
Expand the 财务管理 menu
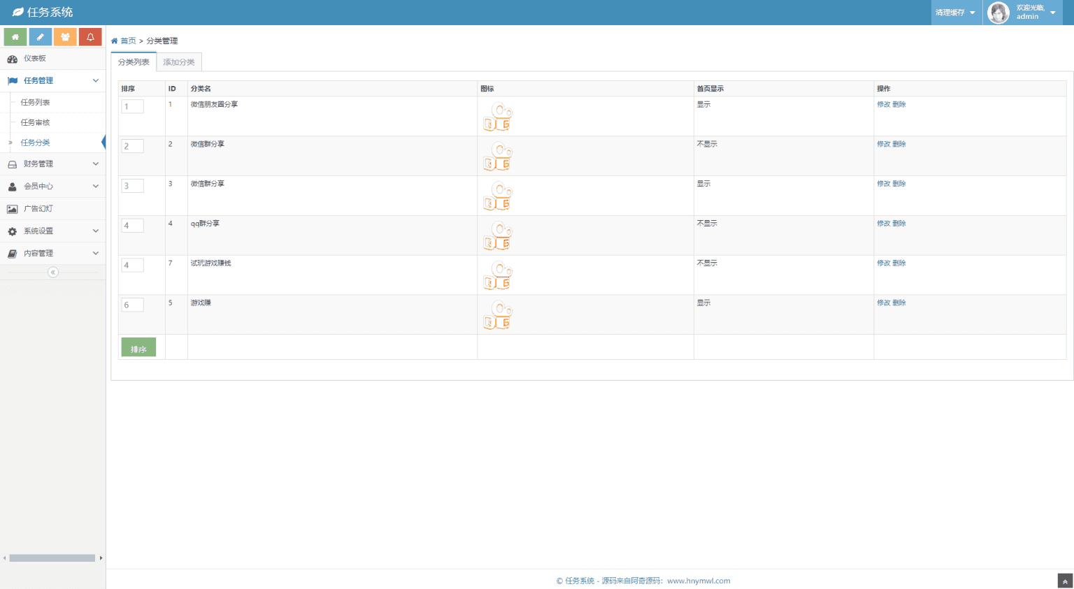pos(53,164)
